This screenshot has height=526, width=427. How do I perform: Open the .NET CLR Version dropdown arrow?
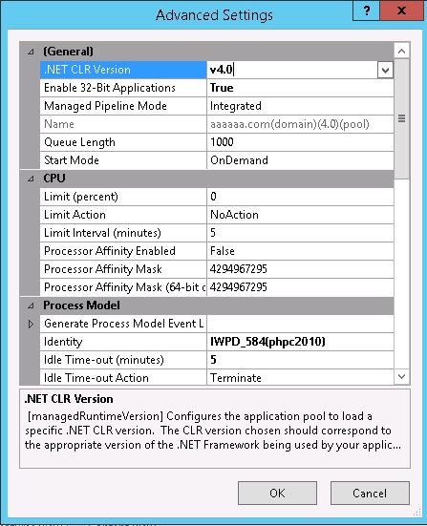(x=385, y=70)
